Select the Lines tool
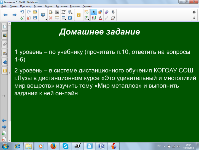 [x=107, y=18]
